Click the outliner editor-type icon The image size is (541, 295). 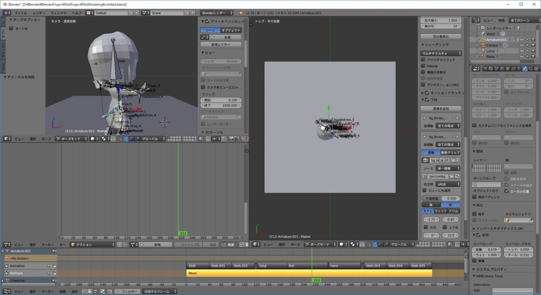point(476,21)
